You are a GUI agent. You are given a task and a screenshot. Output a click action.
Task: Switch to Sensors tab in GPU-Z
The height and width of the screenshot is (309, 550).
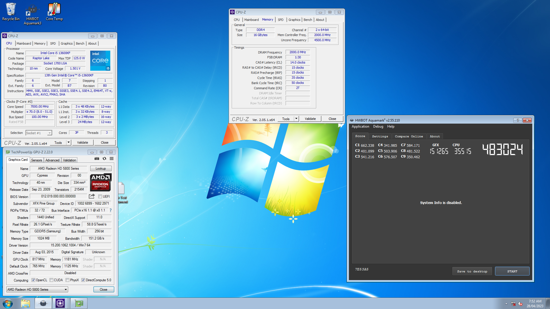click(36, 160)
